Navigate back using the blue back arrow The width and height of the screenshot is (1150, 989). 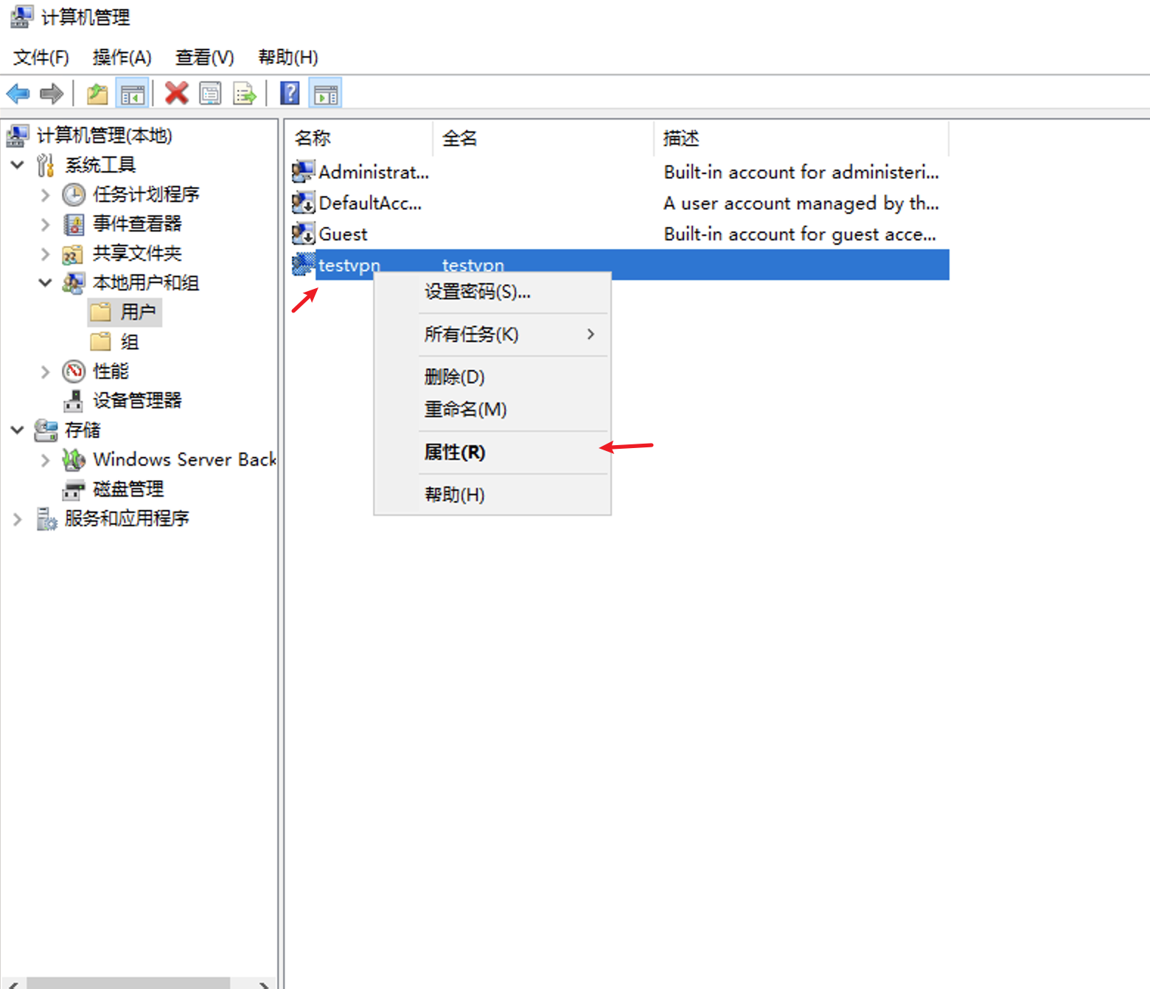click(x=17, y=93)
